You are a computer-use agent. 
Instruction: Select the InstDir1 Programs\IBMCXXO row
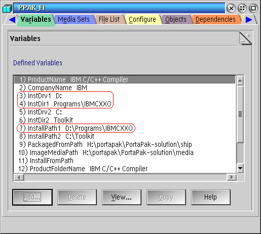(x=125, y=104)
